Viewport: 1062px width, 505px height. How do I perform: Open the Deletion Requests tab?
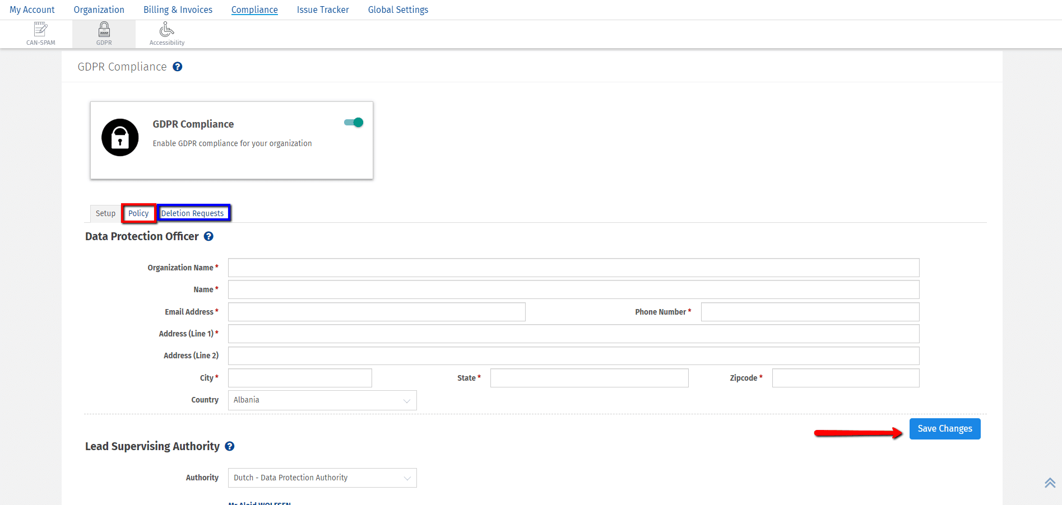tap(192, 213)
